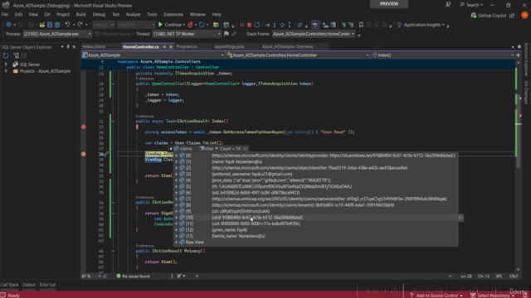Click the Save file icon

pyautogui.click(x=50, y=25)
